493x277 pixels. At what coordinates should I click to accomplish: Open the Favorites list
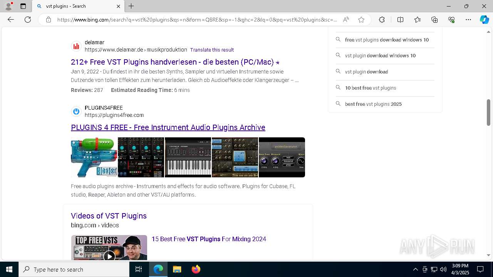click(418, 20)
